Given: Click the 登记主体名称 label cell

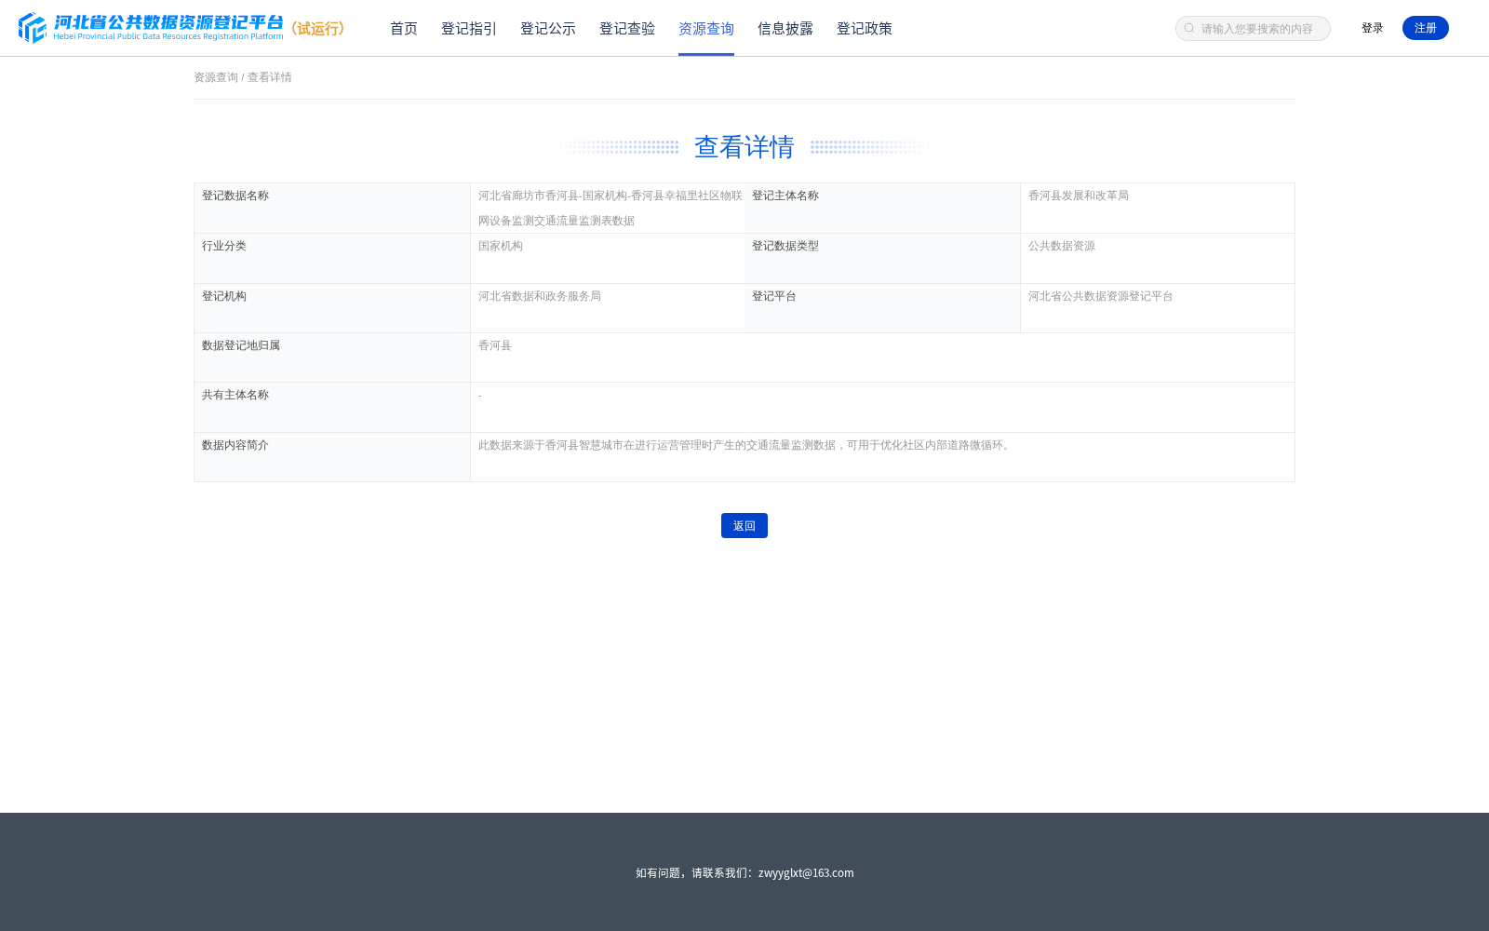Looking at the screenshot, I should (x=882, y=209).
